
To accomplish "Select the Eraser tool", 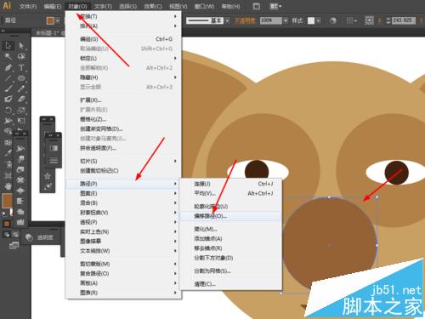I will [21, 100].
